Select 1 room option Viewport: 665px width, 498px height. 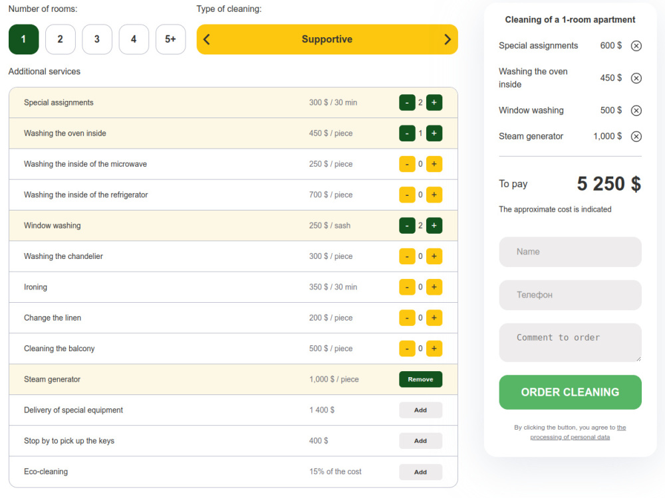point(23,39)
